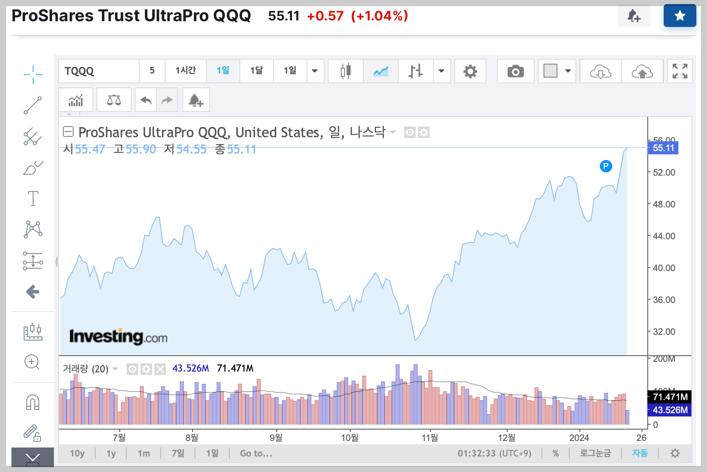Open volume indicator settings gear
Viewport: 707px width, 472px height.
coord(146,369)
